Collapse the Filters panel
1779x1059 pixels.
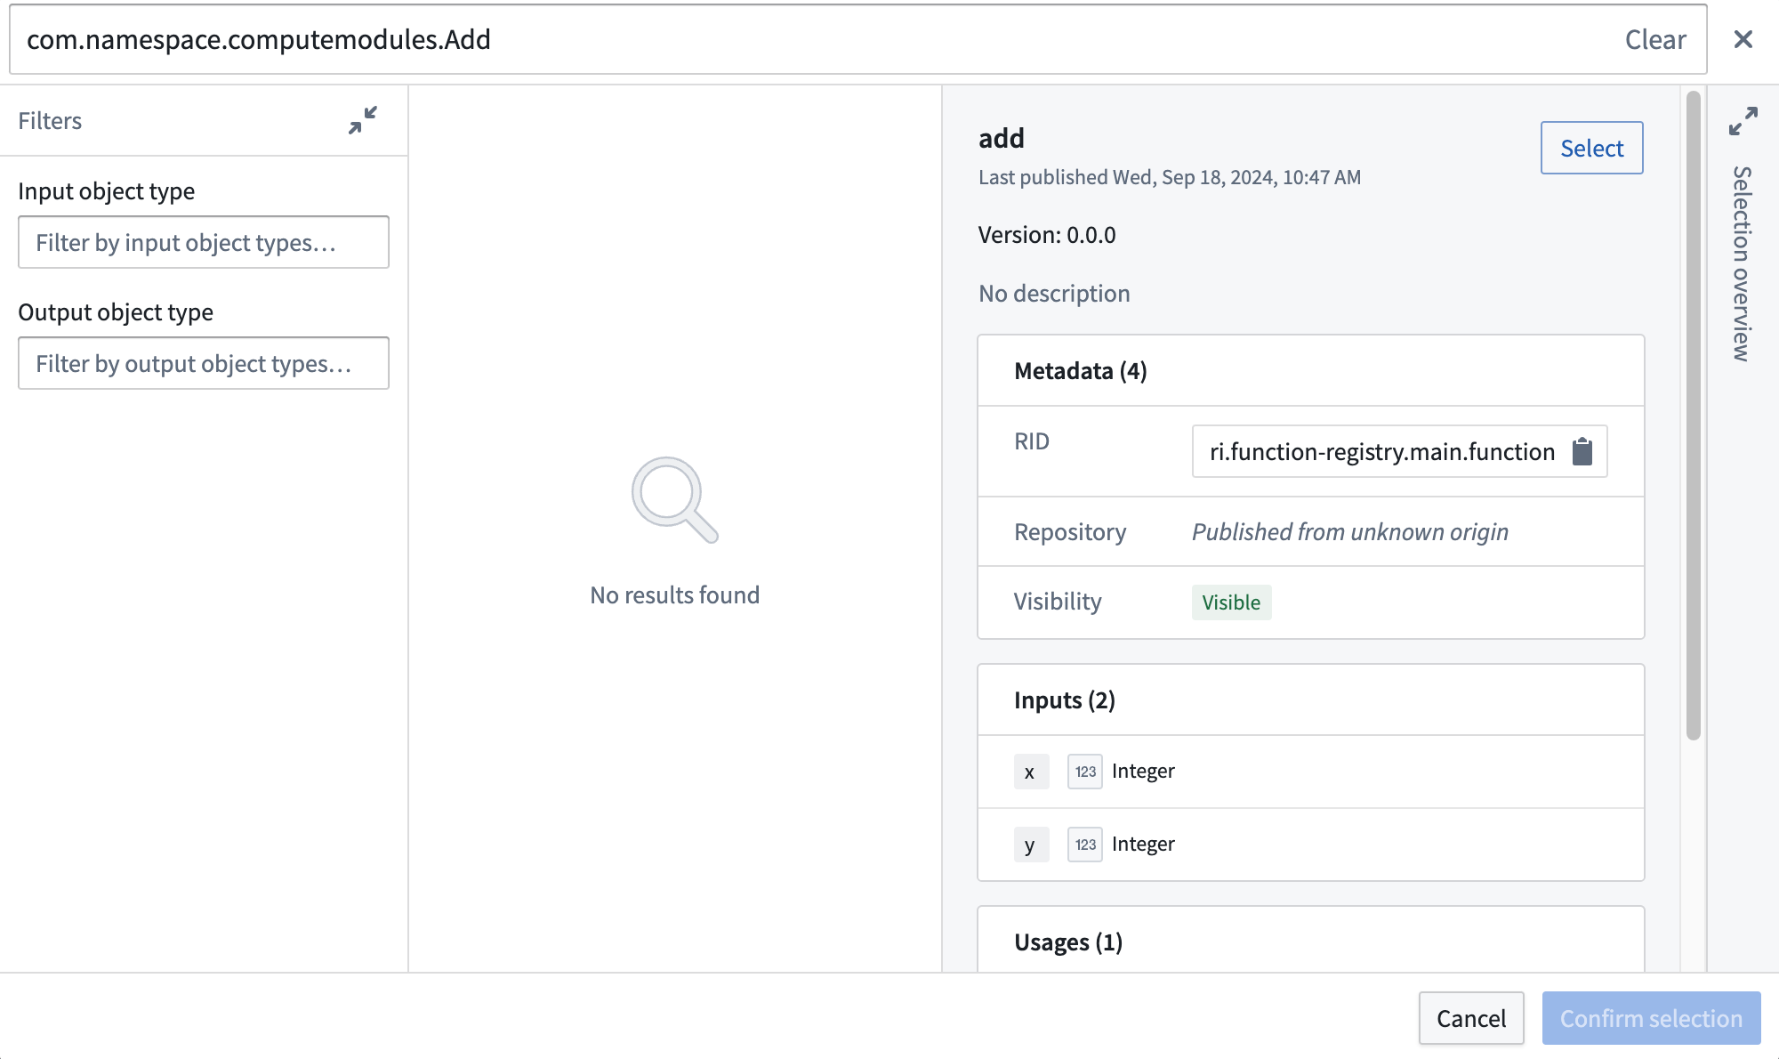(x=363, y=120)
